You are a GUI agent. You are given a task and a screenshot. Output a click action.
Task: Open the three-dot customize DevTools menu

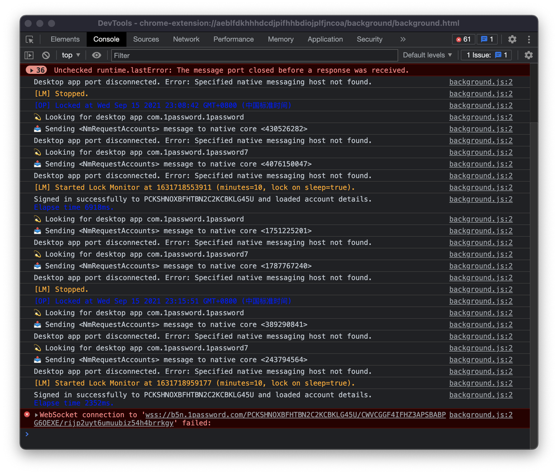(x=528, y=39)
